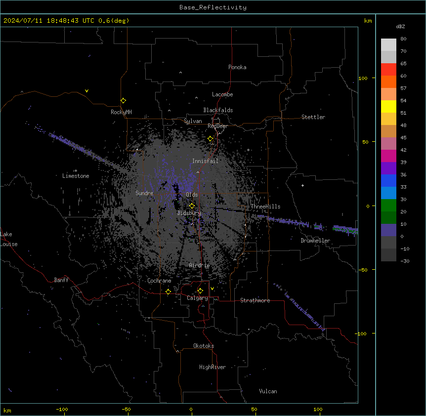The height and width of the screenshot is (416, 426).
Task: Click the yellow marker near RockyMH
Action: pyautogui.click(x=124, y=101)
